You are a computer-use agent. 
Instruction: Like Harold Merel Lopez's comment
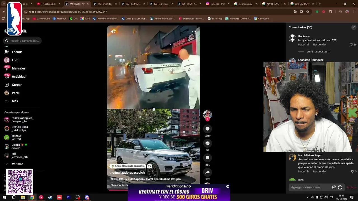coord(352,171)
